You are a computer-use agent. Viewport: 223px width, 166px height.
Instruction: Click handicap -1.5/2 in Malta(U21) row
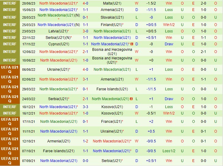[x=151, y=3]
